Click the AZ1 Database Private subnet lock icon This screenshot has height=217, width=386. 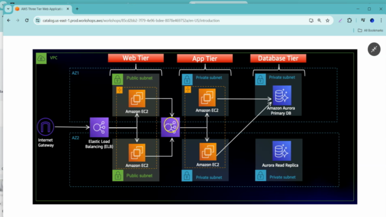tap(261, 79)
